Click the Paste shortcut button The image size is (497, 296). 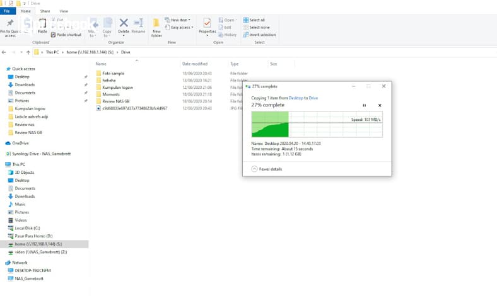66,35
